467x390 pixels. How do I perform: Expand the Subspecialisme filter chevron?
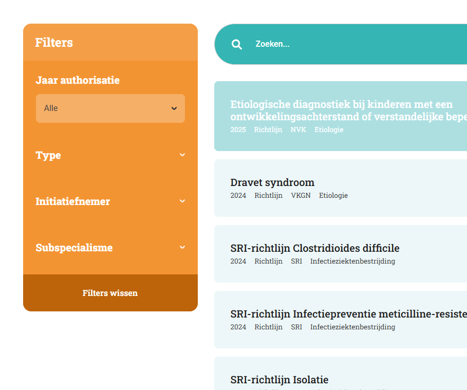click(x=182, y=248)
